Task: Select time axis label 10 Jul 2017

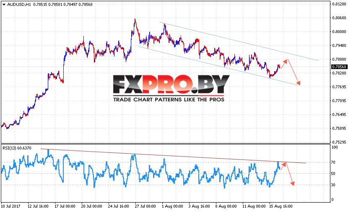Action: [x=10, y=206]
